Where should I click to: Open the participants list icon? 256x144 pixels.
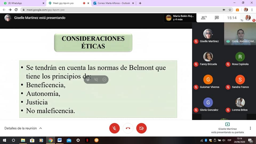click(x=204, y=18)
